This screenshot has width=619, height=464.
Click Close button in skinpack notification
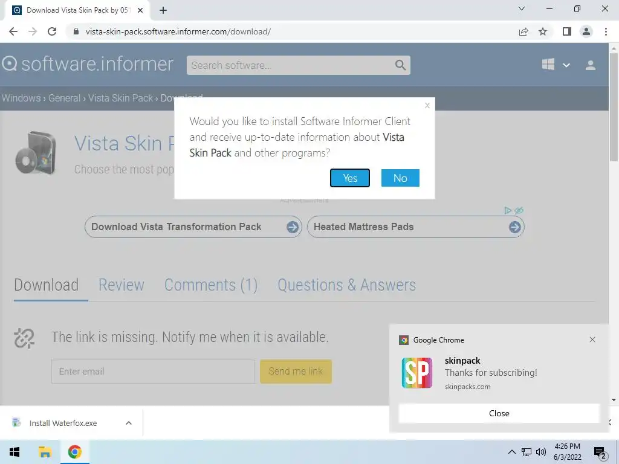pos(499,413)
